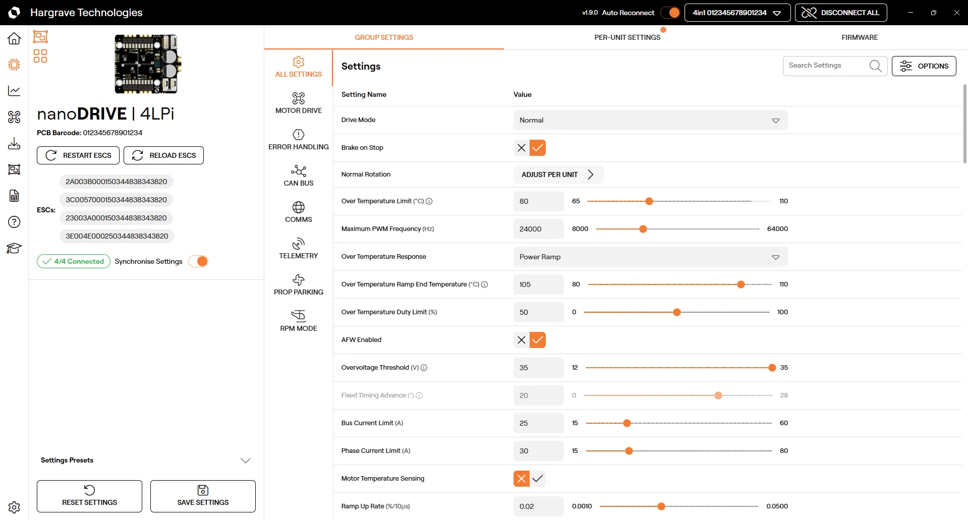The height and width of the screenshot is (520, 968).
Task: Disable Brake on Stop with the X
Action: click(x=522, y=148)
